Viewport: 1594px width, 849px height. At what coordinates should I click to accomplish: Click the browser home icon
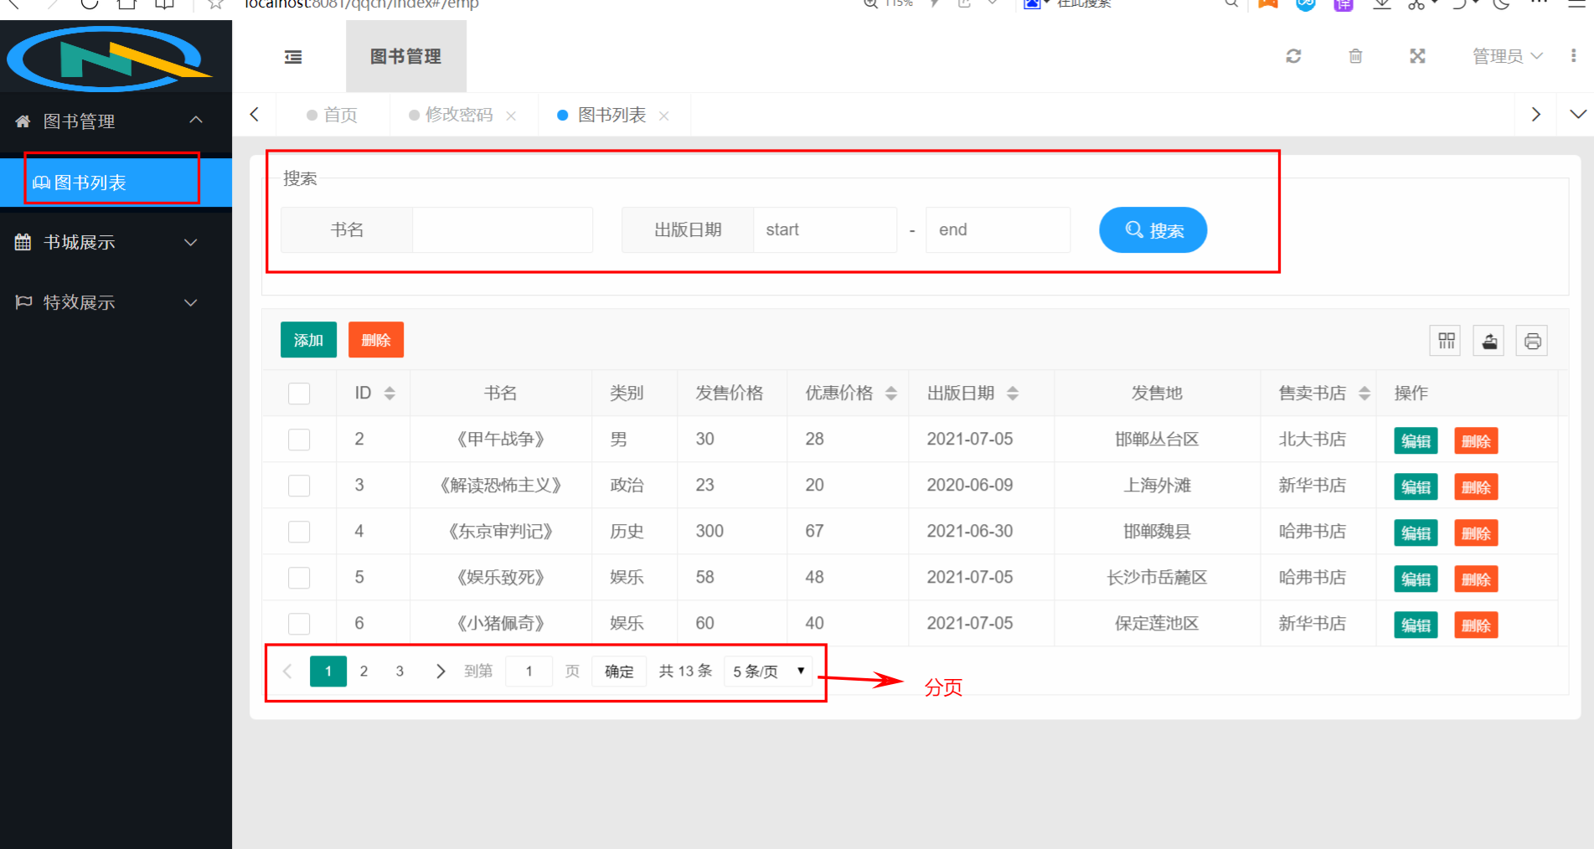tap(126, 3)
